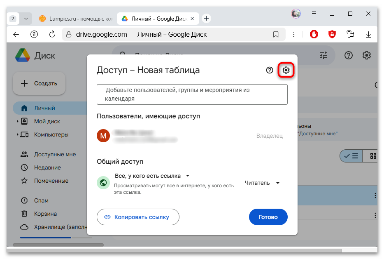Open Drive settings gear in the header
This screenshot has height=259, width=384.
point(366,55)
